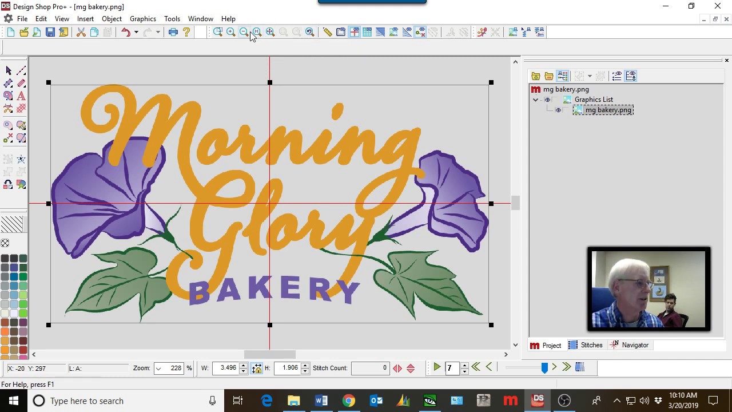Open dropdown arrow in Project panel toolbar
The height and width of the screenshot is (412, 732).
(x=590, y=76)
